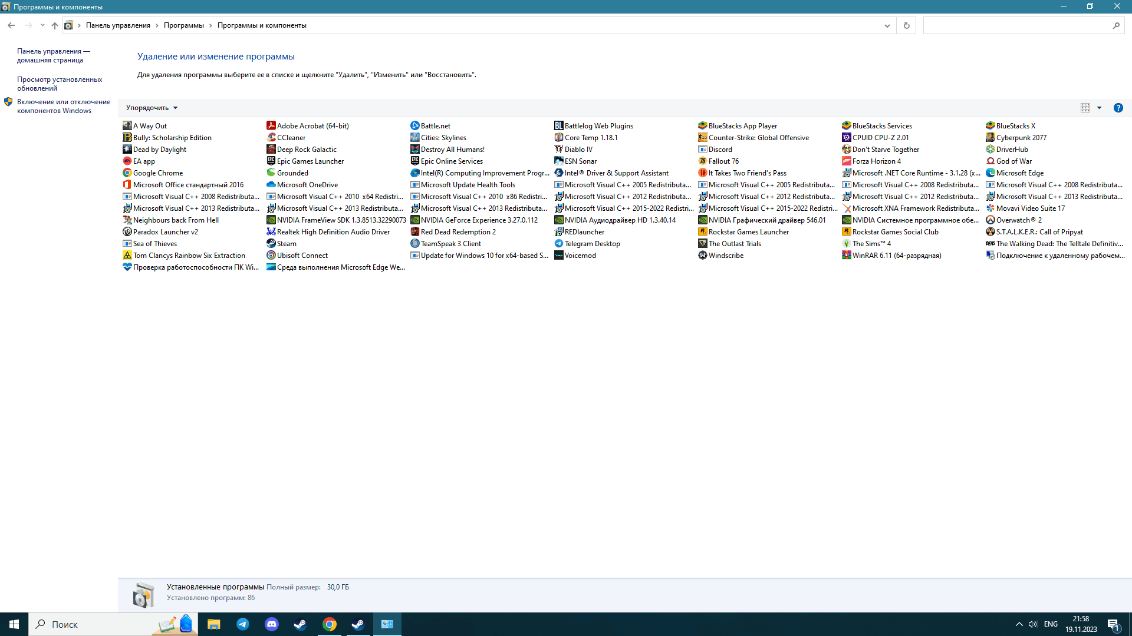The width and height of the screenshot is (1132, 636).
Task: Open the notification center icon
Action: (1114, 625)
